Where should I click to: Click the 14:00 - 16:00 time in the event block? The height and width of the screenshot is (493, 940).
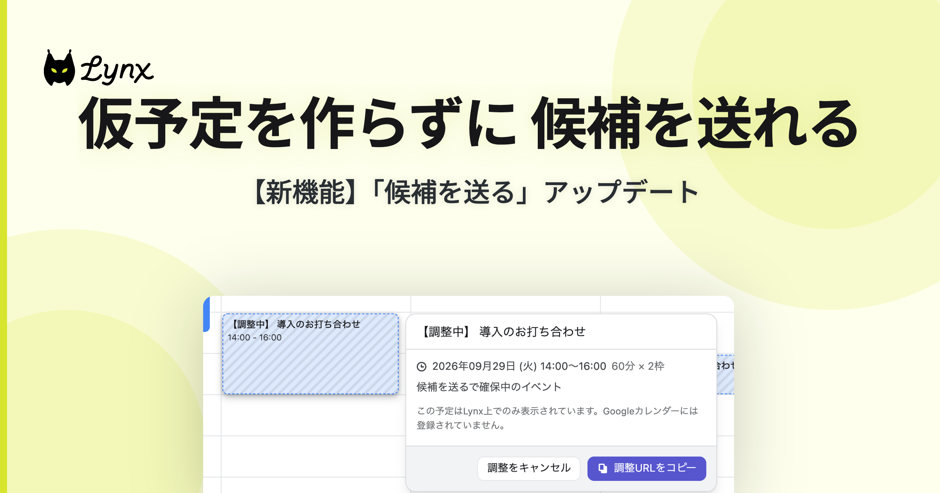pyautogui.click(x=255, y=338)
